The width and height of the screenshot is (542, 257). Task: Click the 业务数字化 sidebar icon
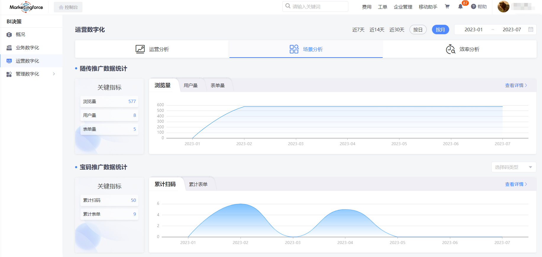(9, 48)
